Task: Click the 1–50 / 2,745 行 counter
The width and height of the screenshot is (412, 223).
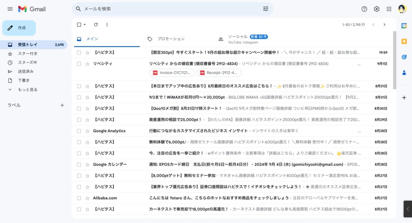Action: pyautogui.click(x=353, y=25)
